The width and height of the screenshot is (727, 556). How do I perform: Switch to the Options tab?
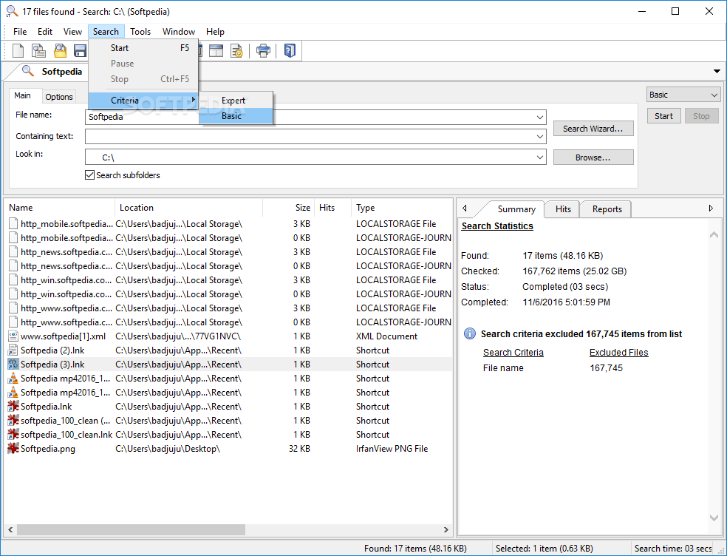tap(59, 97)
